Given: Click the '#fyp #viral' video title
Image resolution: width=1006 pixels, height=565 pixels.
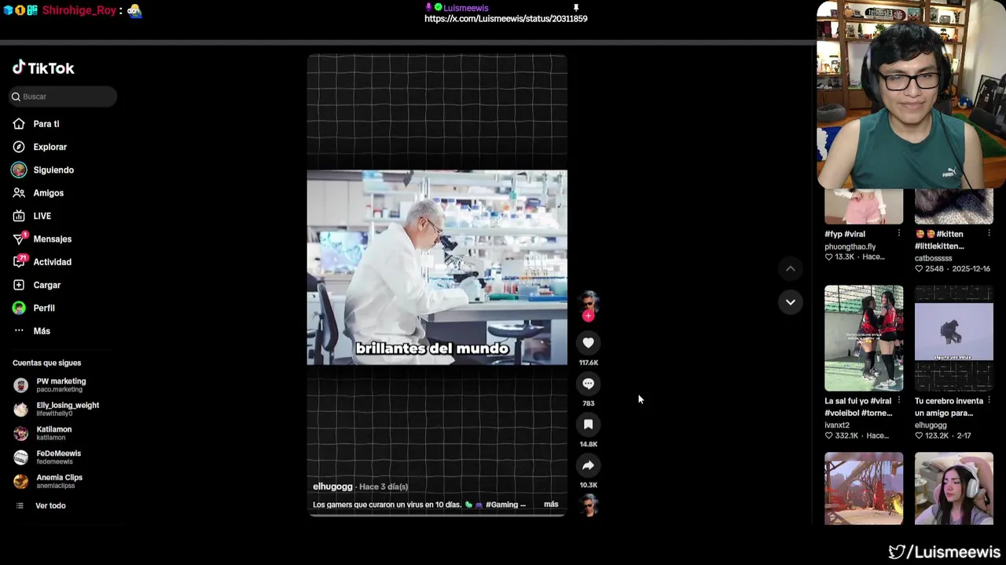Looking at the screenshot, I should 845,234.
